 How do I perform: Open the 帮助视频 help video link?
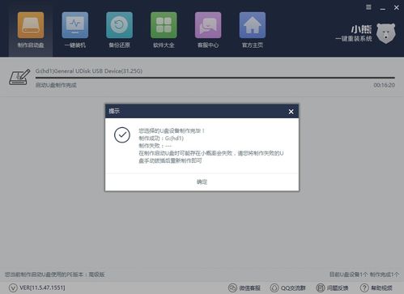click(376, 288)
